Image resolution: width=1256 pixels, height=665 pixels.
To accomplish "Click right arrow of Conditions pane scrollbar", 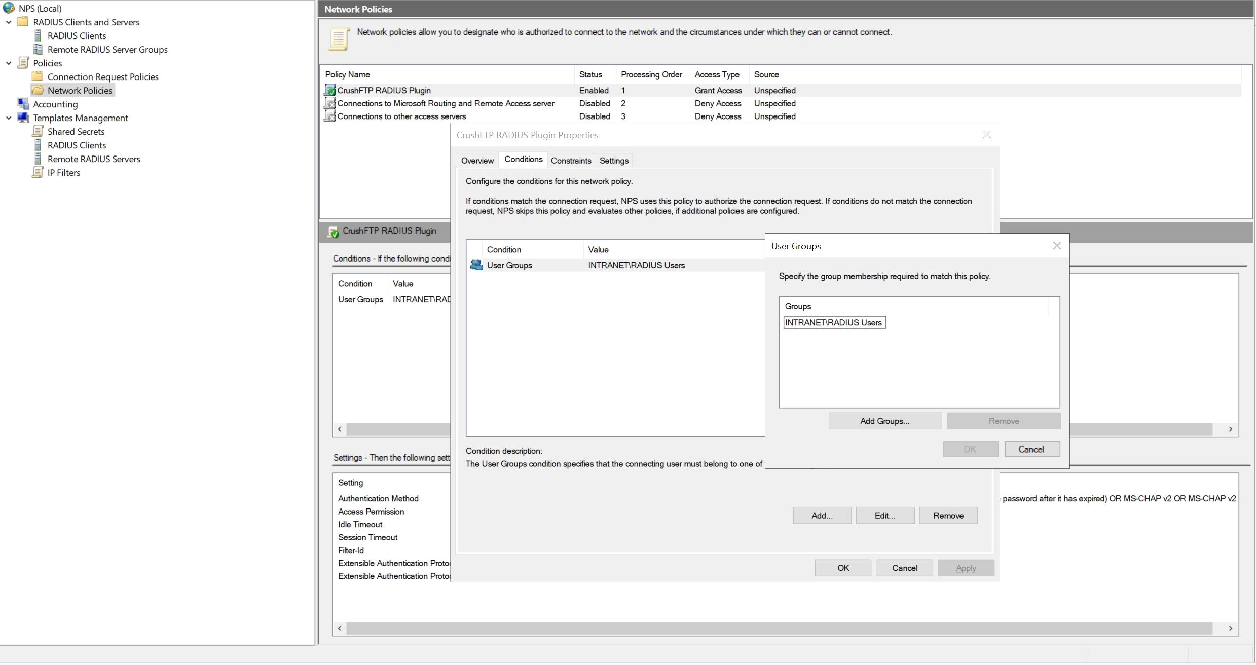I will pyautogui.click(x=1230, y=429).
